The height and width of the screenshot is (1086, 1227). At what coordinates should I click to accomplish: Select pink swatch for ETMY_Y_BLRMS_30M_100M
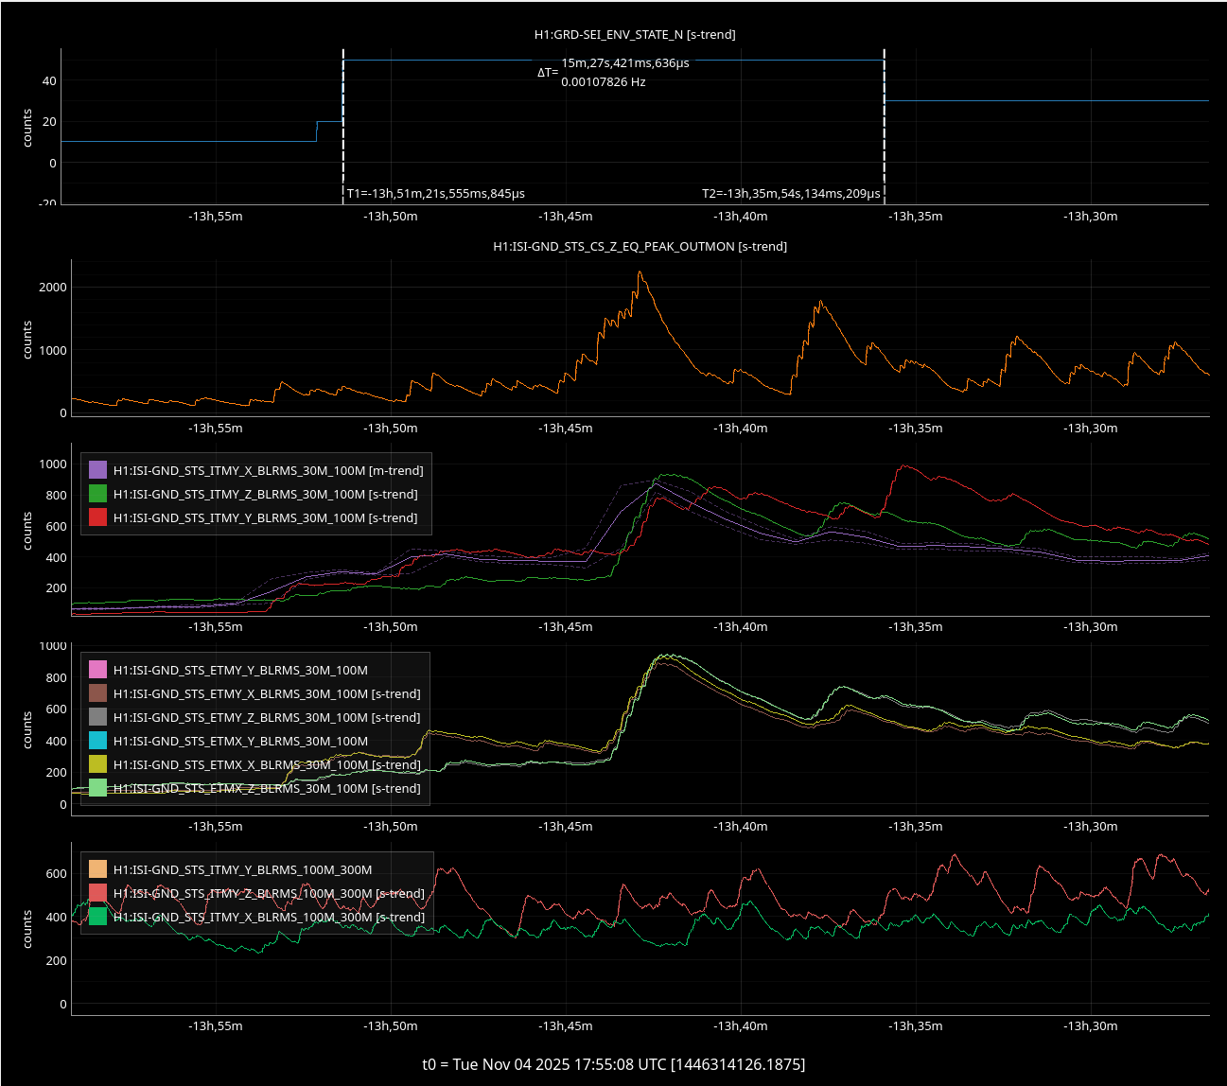(x=97, y=670)
